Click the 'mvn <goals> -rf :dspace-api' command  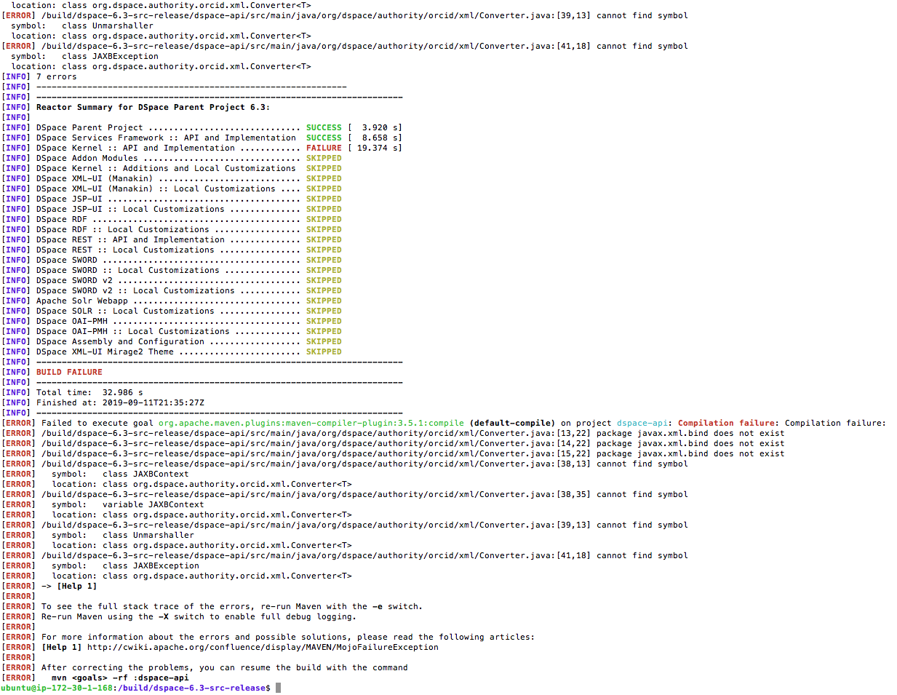[120, 678]
